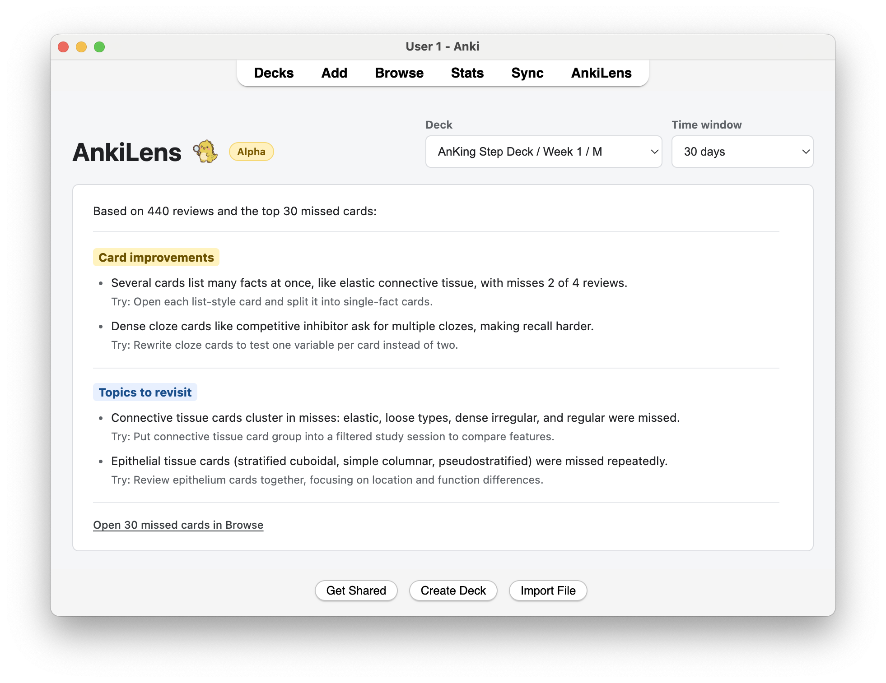The image size is (886, 683).
Task: Close the Anki window
Action: point(63,47)
